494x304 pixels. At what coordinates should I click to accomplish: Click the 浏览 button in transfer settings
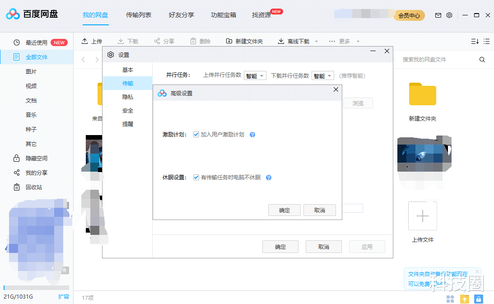click(x=358, y=103)
